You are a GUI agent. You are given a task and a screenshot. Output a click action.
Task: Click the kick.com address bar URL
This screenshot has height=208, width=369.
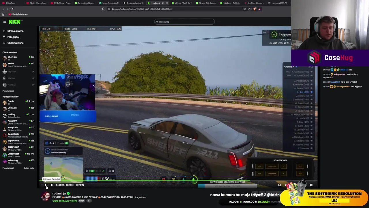click(x=142, y=9)
